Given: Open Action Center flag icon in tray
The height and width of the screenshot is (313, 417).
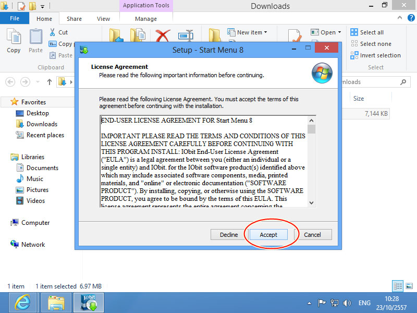Looking at the screenshot, I should (322, 303).
